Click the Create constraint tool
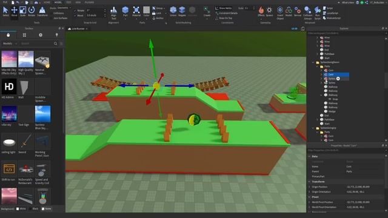The width and height of the screenshot is (388, 218). click(x=207, y=12)
